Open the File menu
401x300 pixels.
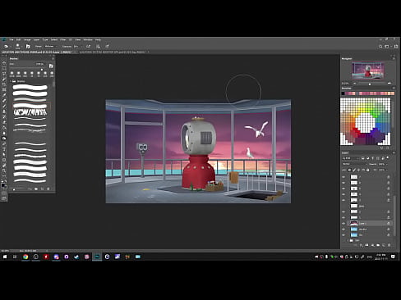click(12, 40)
